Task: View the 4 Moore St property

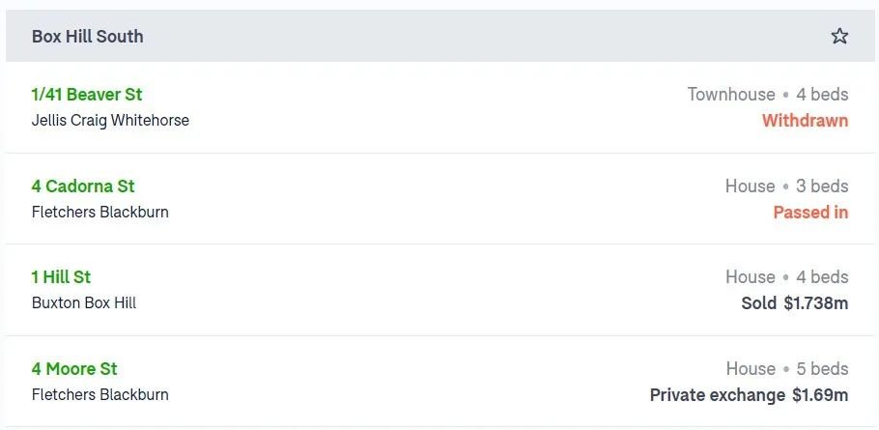Action: [74, 369]
